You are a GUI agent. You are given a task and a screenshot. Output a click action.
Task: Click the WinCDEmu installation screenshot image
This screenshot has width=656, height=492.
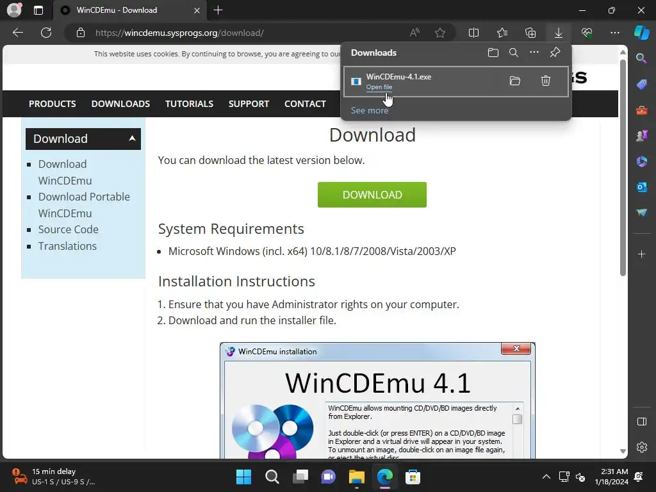[377, 400]
